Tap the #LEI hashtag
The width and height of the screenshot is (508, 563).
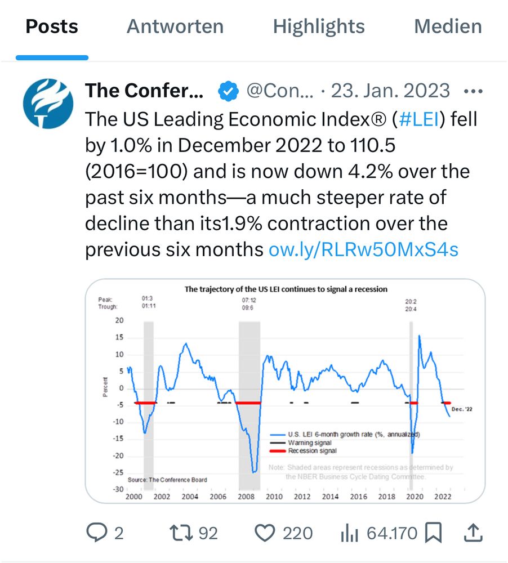pyautogui.click(x=420, y=119)
